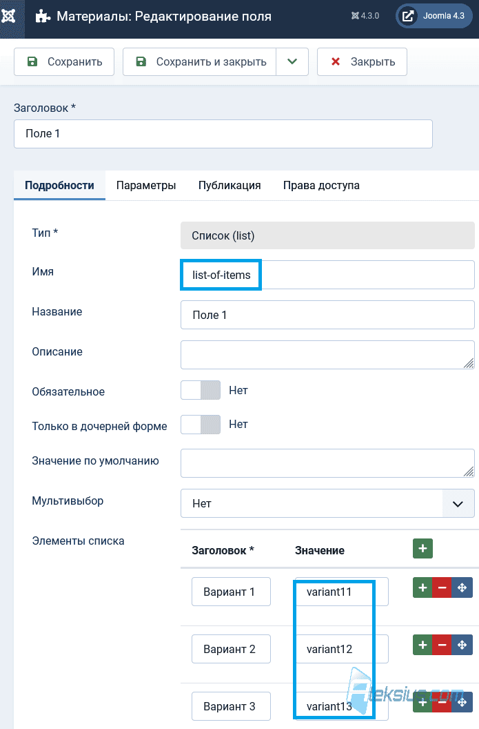Click the Закрыть button
This screenshot has width=479, height=729.
(362, 62)
